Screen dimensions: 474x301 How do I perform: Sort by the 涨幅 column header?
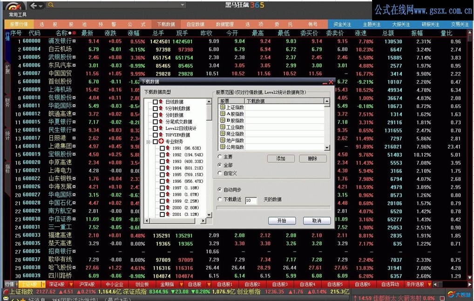(x=133, y=33)
